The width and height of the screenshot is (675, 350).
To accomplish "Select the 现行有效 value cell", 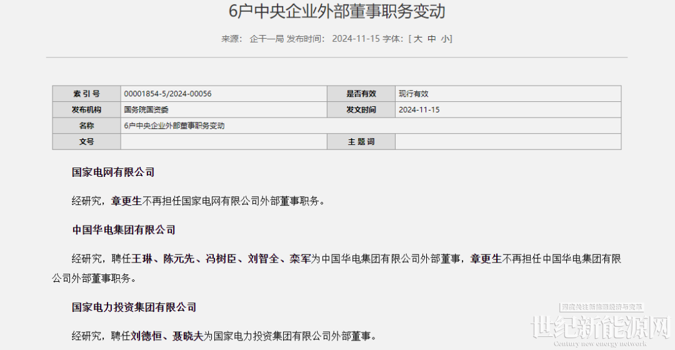I will [508, 94].
